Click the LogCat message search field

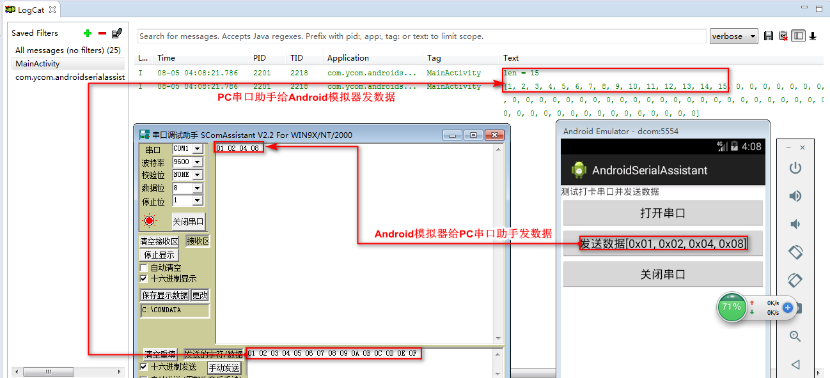tap(421, 36)
